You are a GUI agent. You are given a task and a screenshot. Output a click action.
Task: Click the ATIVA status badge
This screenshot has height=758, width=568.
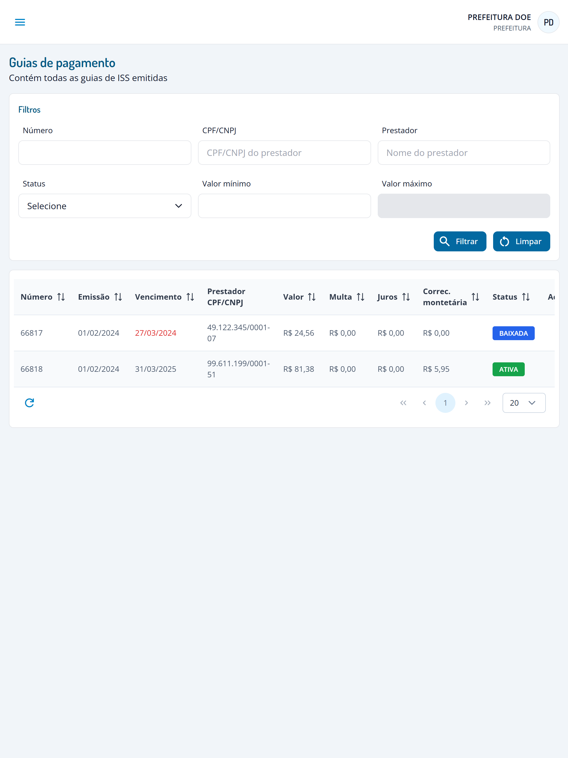point(508,369)
